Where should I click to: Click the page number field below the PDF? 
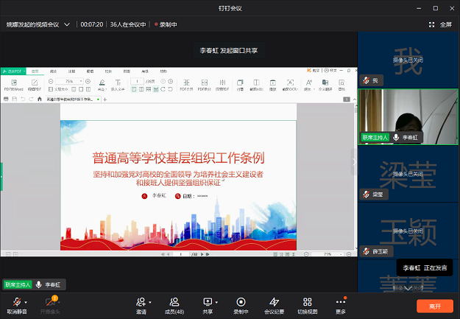click(x=182, y=253)
